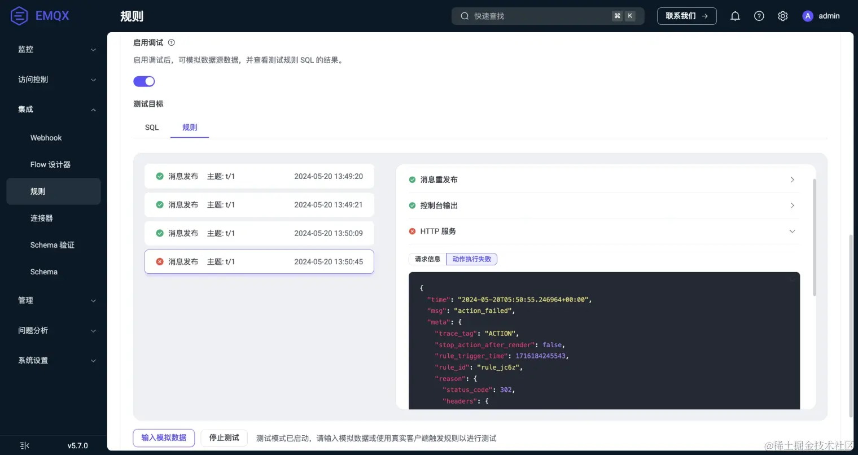Click the success icon beside 消息重发布
Viewport: 858px width, 455px height.
[412, 180]
